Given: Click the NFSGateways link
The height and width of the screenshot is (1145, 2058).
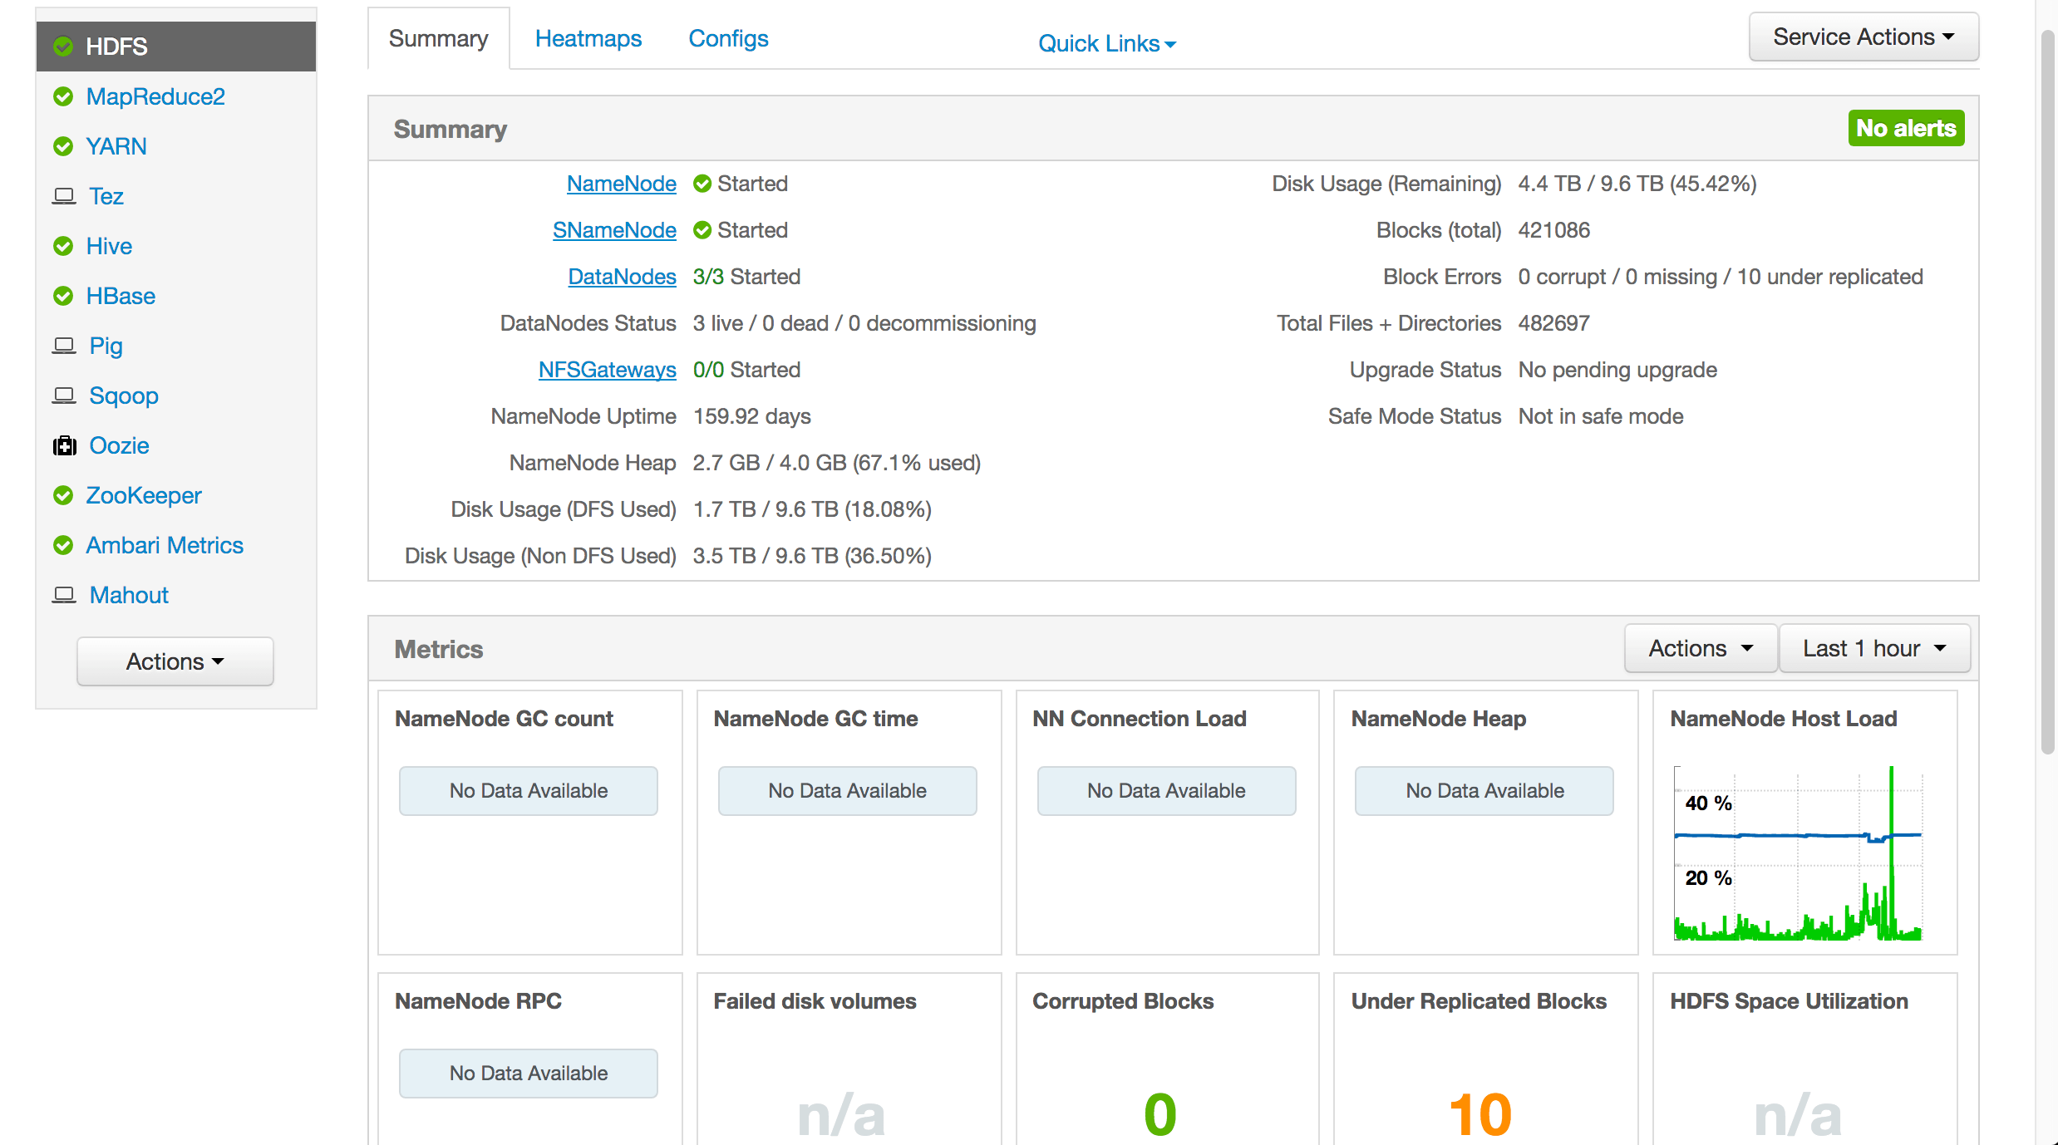Looking at the screenshot, I should pos(606,370).
